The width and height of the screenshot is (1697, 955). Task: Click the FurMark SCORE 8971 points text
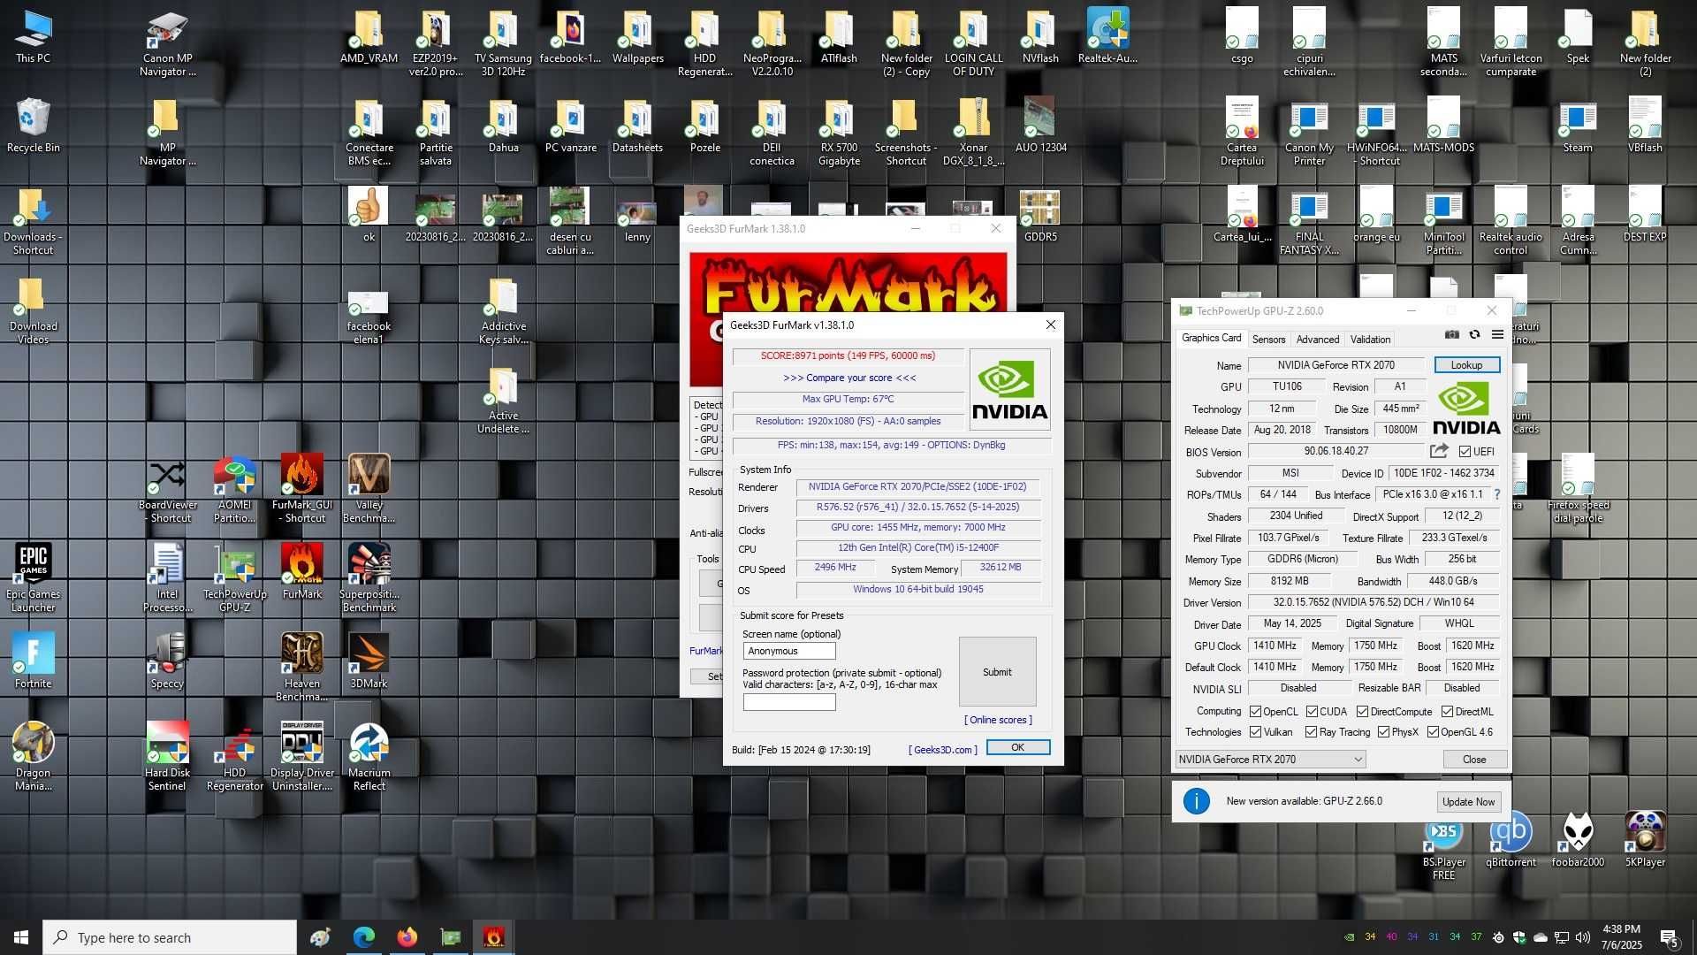[848, 355]
